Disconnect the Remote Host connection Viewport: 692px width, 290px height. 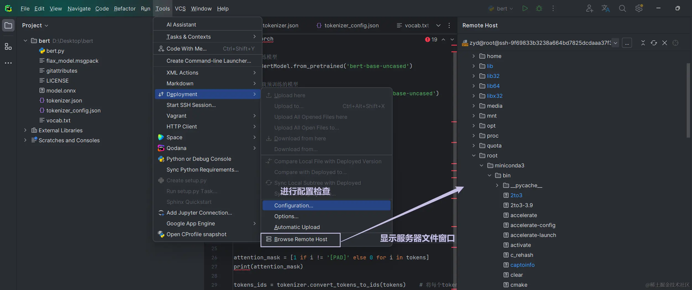[x=665, y=43]
